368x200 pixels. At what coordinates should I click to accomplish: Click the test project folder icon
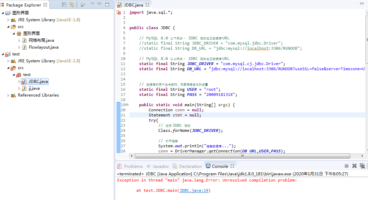(x=8, y=54)
